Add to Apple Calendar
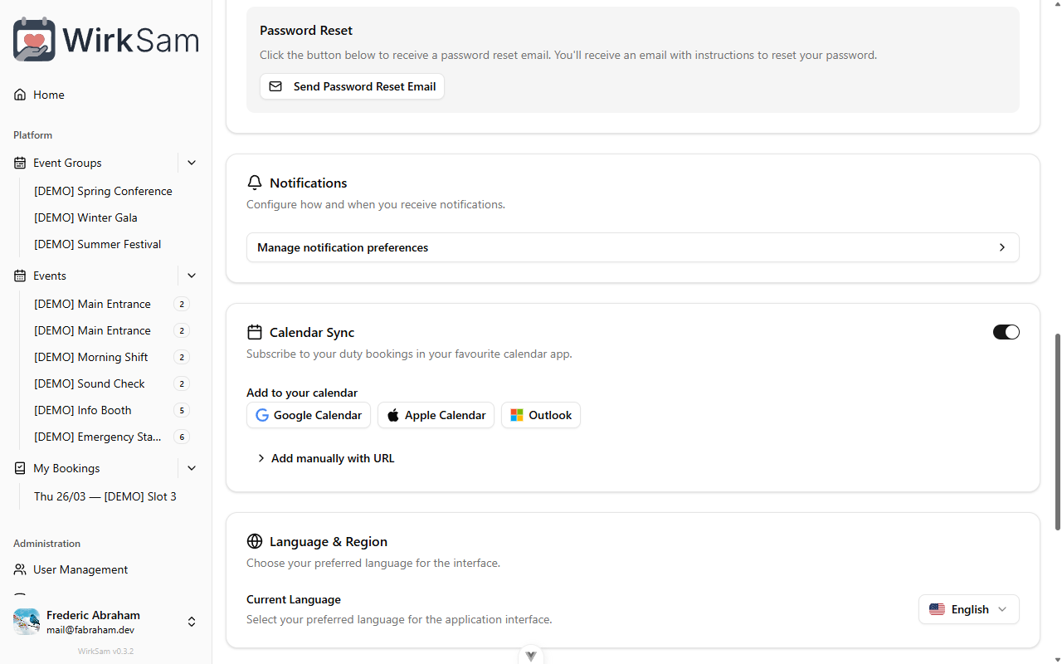The width and height of the screenshot is (1062, 664). point(436,415)
